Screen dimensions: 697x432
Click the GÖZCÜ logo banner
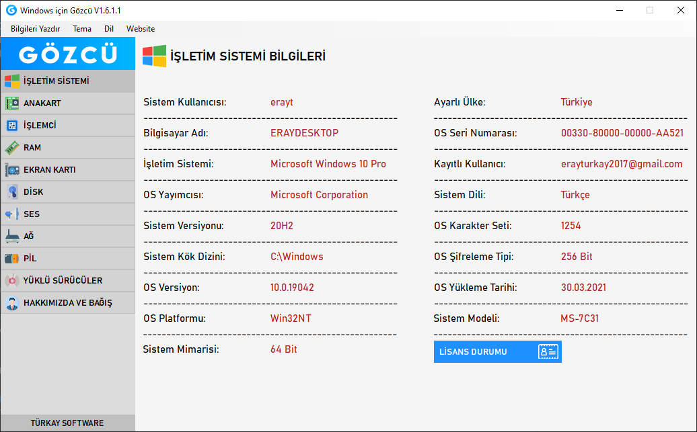(x=68, y=54)
